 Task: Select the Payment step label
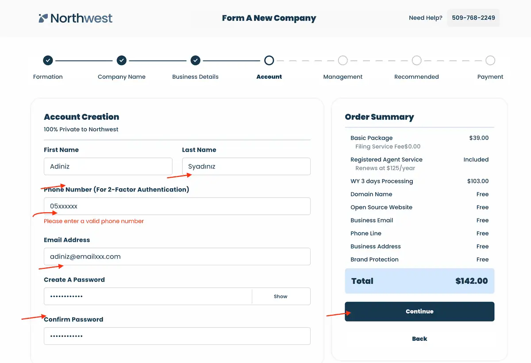(x=490, y=77)
